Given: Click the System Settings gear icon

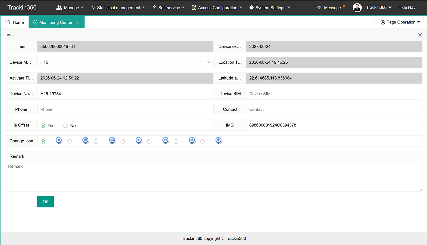Looking at the screenshot, I should (251, 7).
